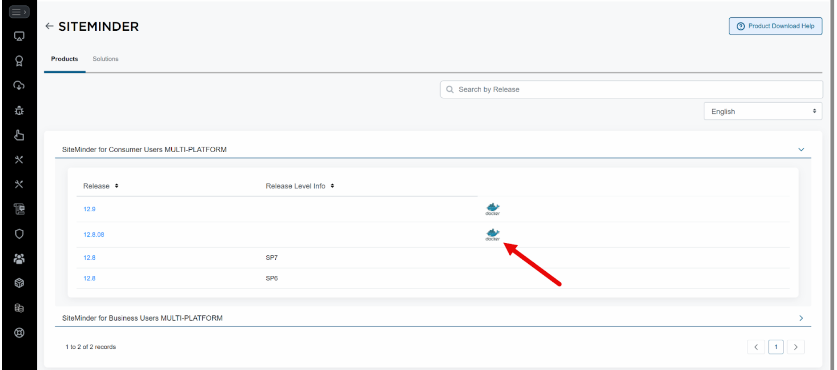Click the SP7 release level text
The height and width of the screenshot is (370, 837).
(272, 257)
